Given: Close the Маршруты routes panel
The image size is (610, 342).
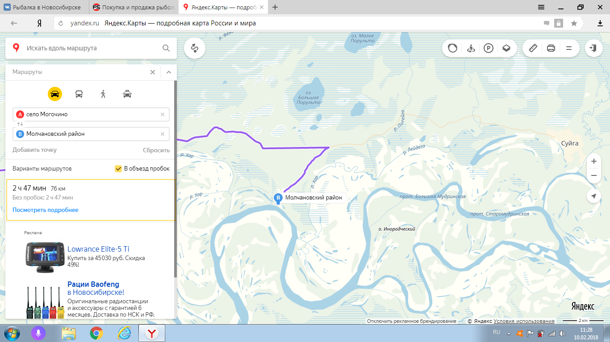Looking at the screenshot, I should click(153, 72).
